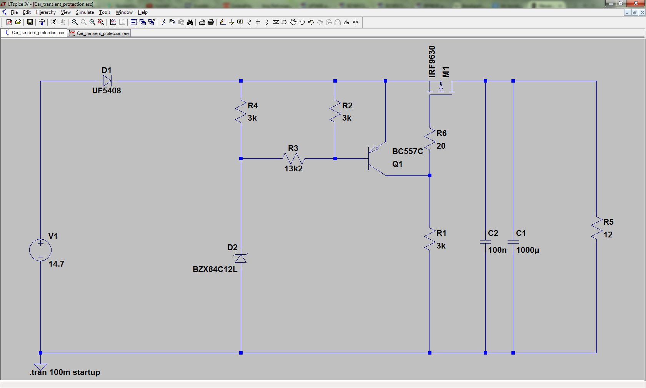646x388 pixels.
Task: Click the R4 resistor label
Action: (x=253, y=106)
